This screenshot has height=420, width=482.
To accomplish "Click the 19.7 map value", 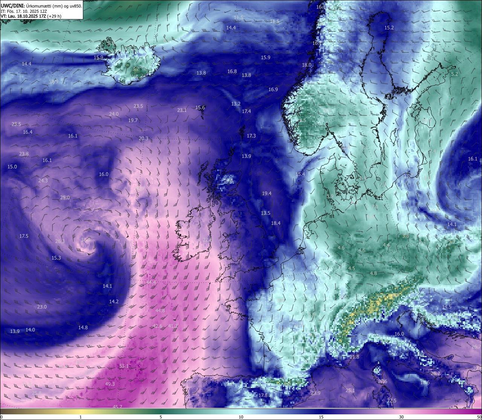I will [x=133, y=120].
